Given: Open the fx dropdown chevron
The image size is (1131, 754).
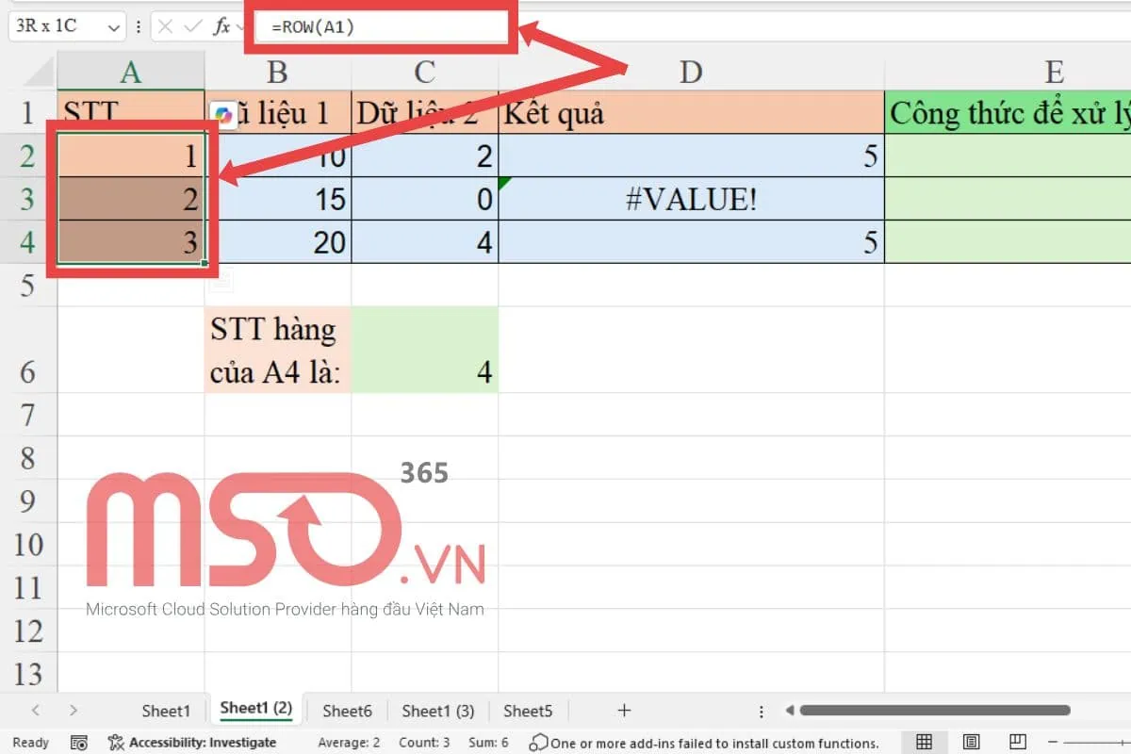Looking at the screenshot, I should click(x=240, y=26).
